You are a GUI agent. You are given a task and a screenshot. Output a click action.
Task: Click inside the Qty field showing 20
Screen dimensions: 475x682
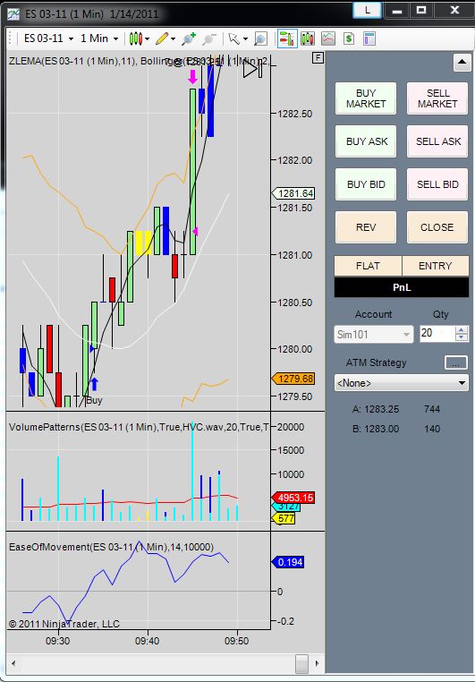point(437,334)
